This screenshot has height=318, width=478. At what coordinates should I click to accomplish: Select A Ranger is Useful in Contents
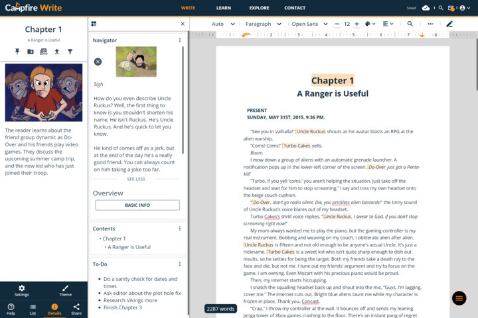[x=129, y=247]
